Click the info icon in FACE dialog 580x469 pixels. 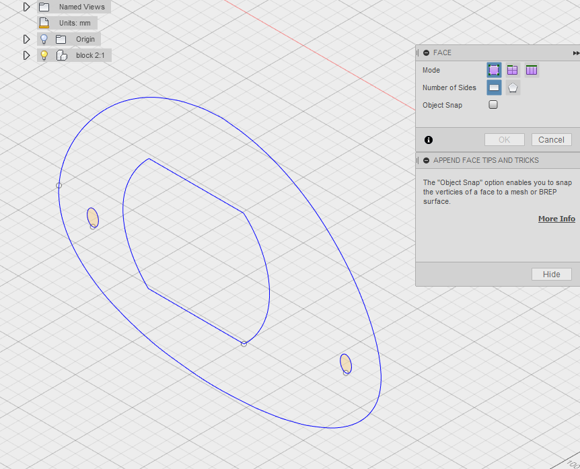(429, 140)
